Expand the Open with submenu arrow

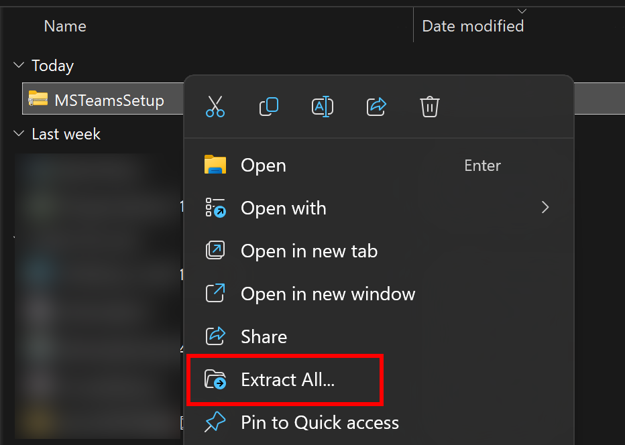545,208
